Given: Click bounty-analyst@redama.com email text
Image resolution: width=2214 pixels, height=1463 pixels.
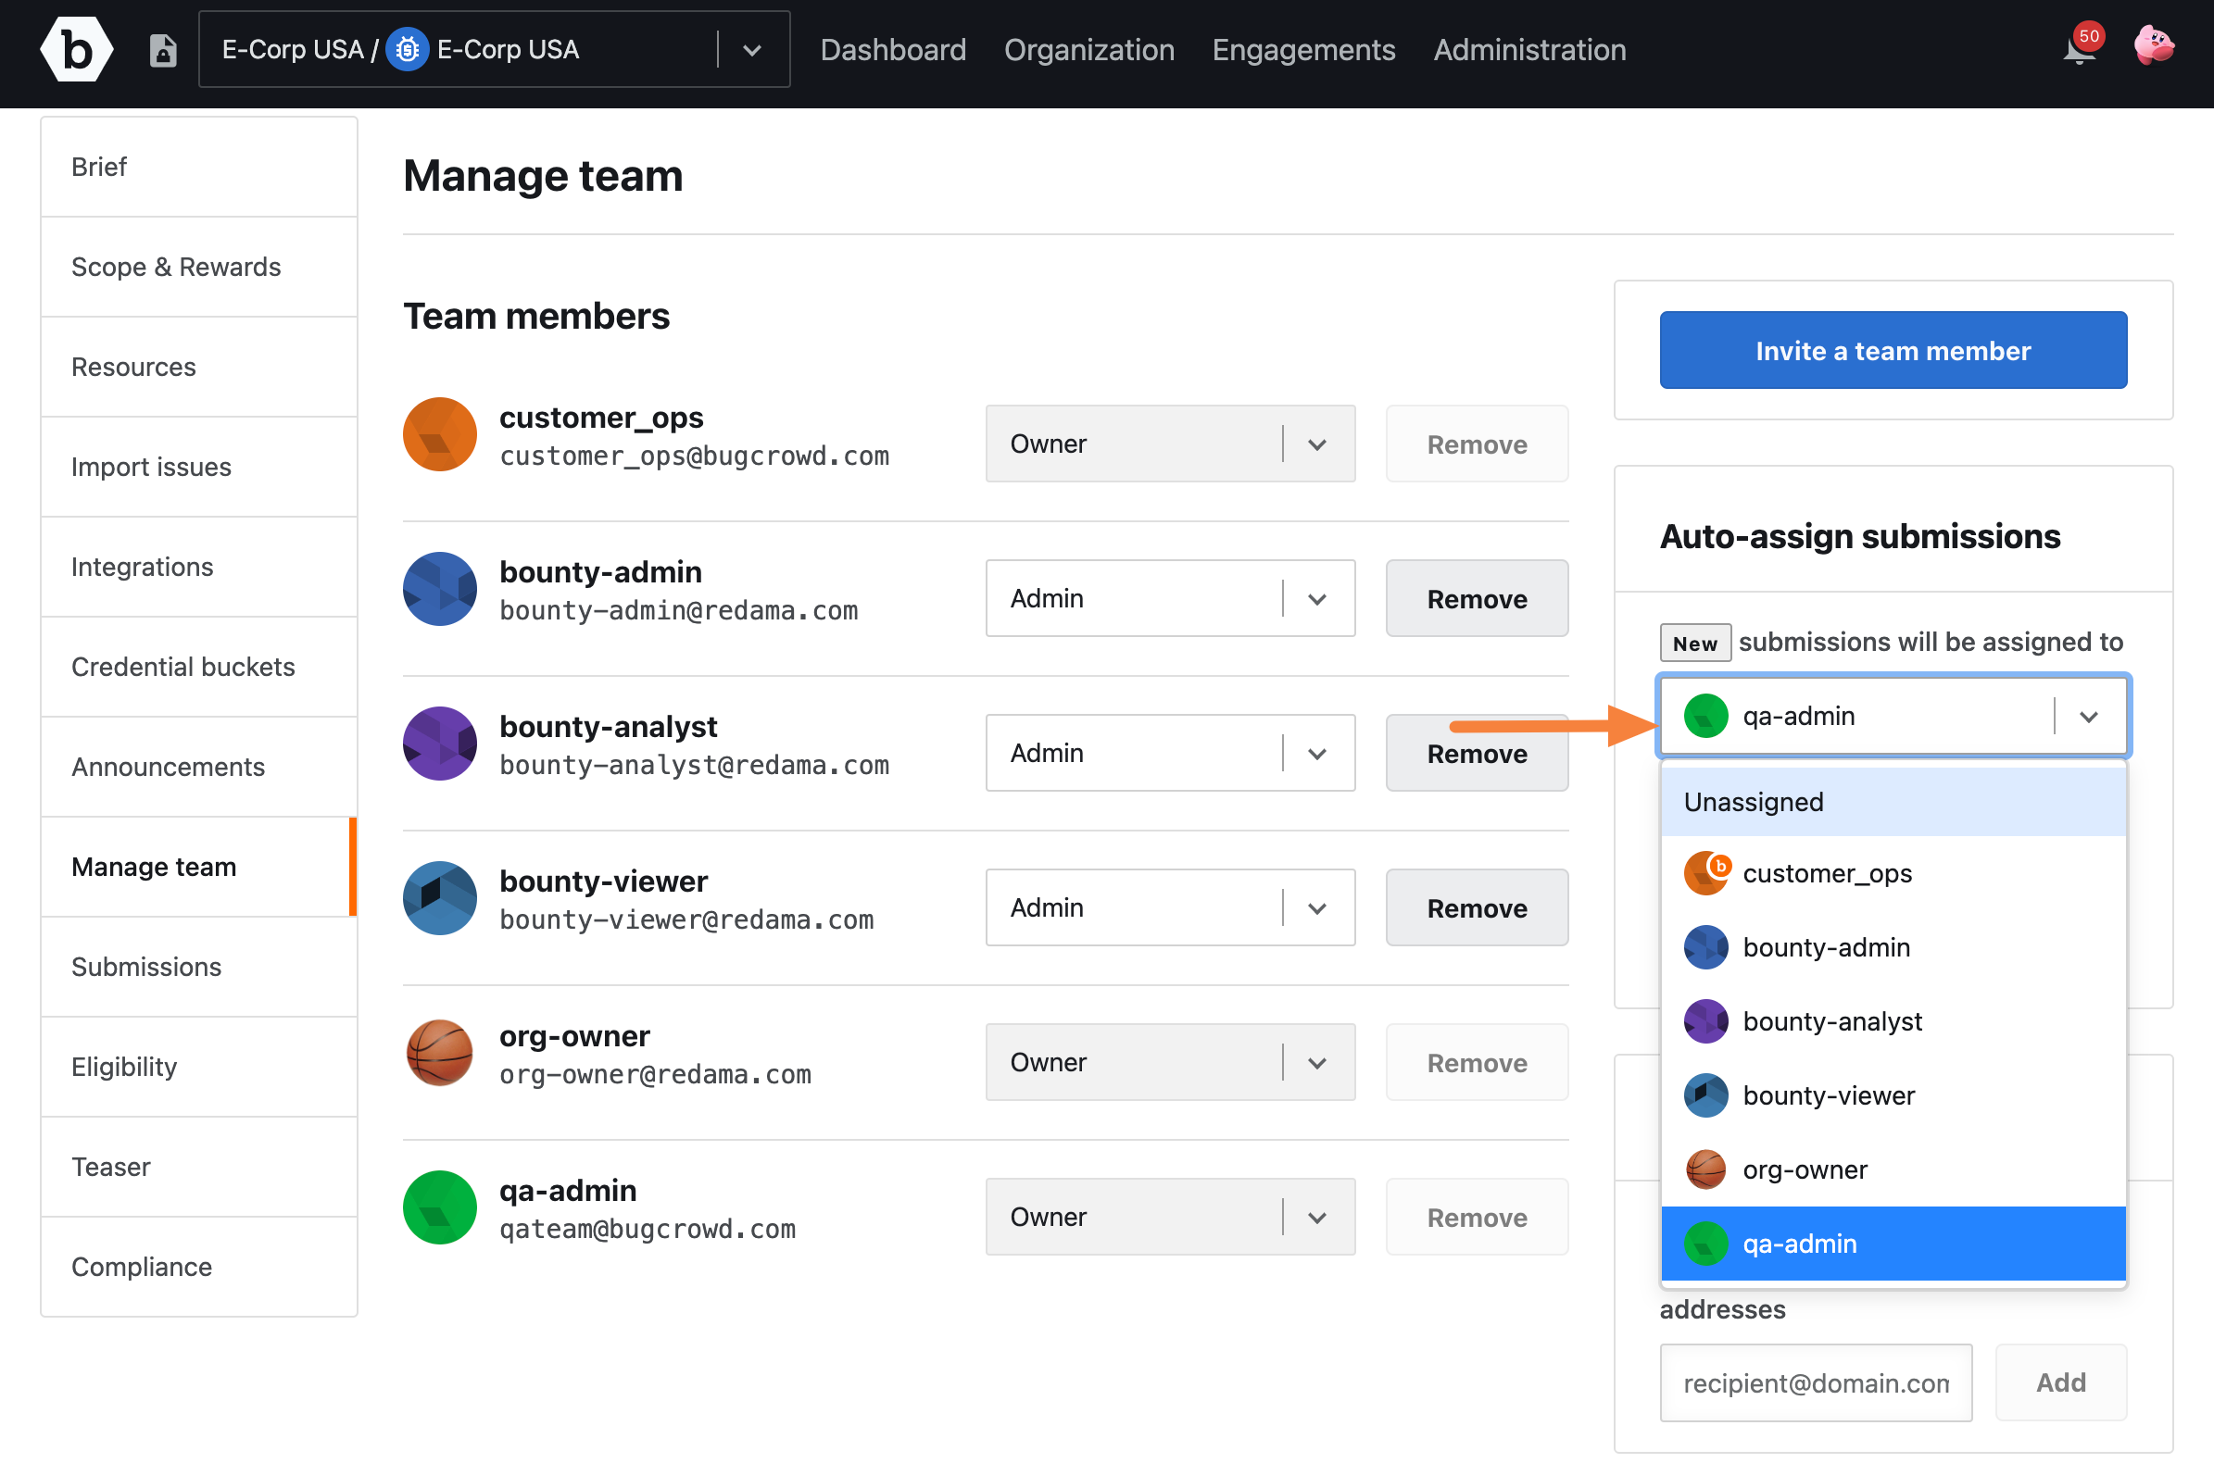Looking at the screenshot, I should coord(695,765).
